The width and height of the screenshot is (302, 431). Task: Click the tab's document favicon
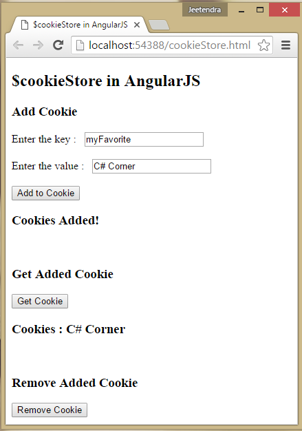[x=25, y=25]
